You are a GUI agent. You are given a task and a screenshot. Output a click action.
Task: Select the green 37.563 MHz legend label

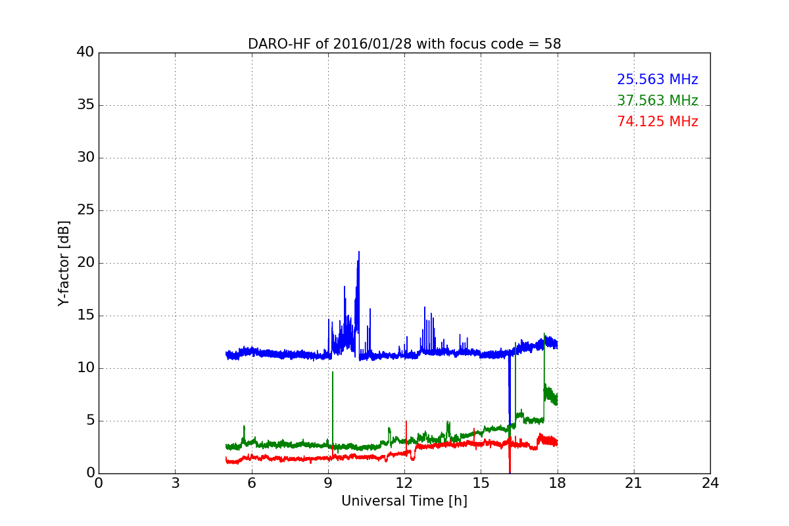click(x=657, y=101)
